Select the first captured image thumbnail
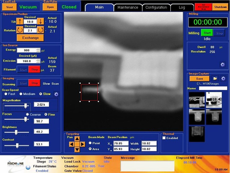 197,100
